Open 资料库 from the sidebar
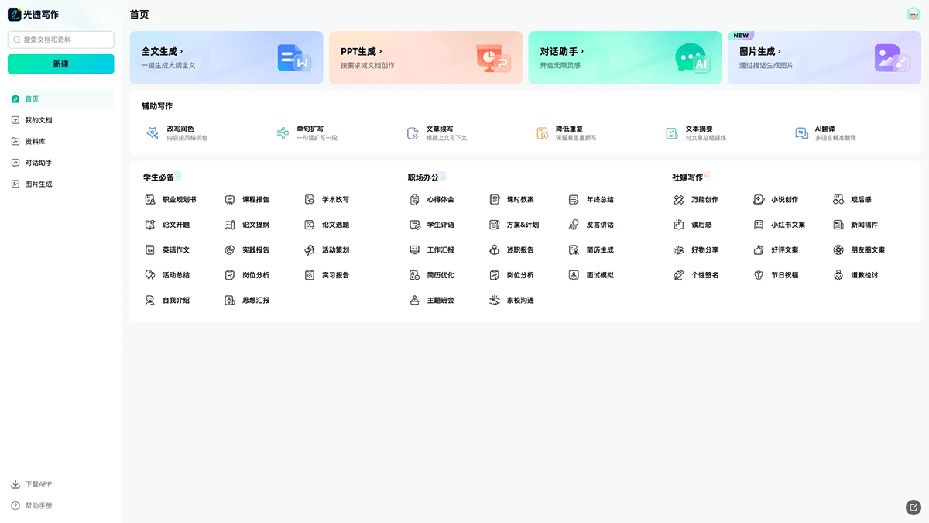929x523 pixels. pos(36,142)
